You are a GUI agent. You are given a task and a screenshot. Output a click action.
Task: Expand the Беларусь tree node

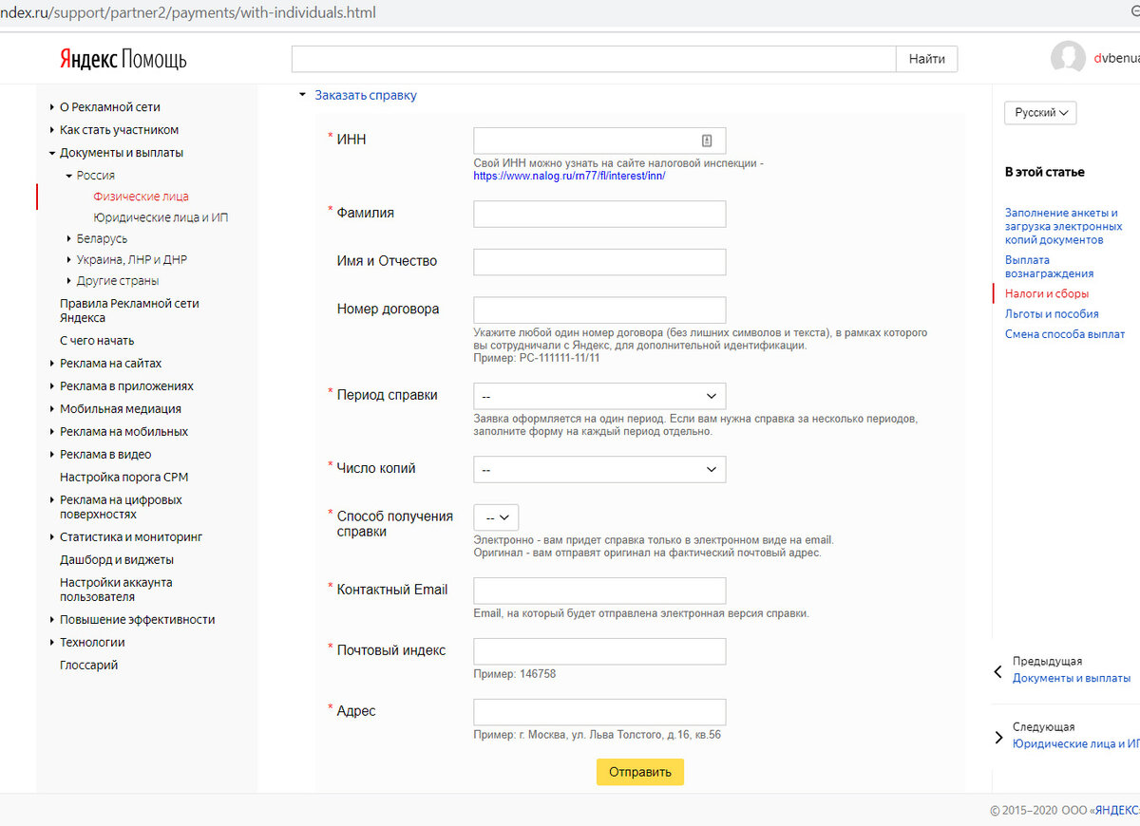pyautogui.click(x=69, y=238)
